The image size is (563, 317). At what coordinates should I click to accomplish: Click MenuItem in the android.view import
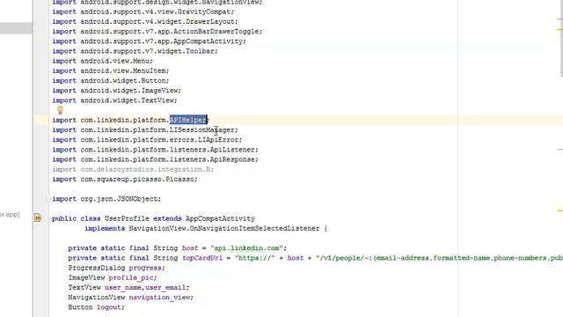coord(149,70)
